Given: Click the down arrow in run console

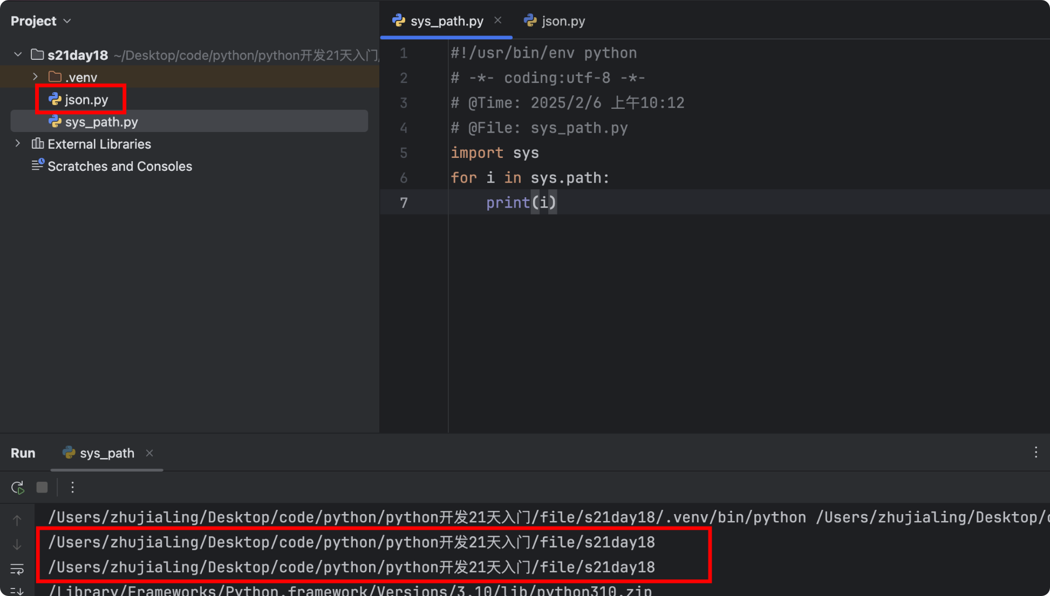Looking at the screenshot, I should [x=17, y=545].
